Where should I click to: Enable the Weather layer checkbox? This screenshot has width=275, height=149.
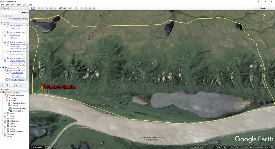coord(5,126)
